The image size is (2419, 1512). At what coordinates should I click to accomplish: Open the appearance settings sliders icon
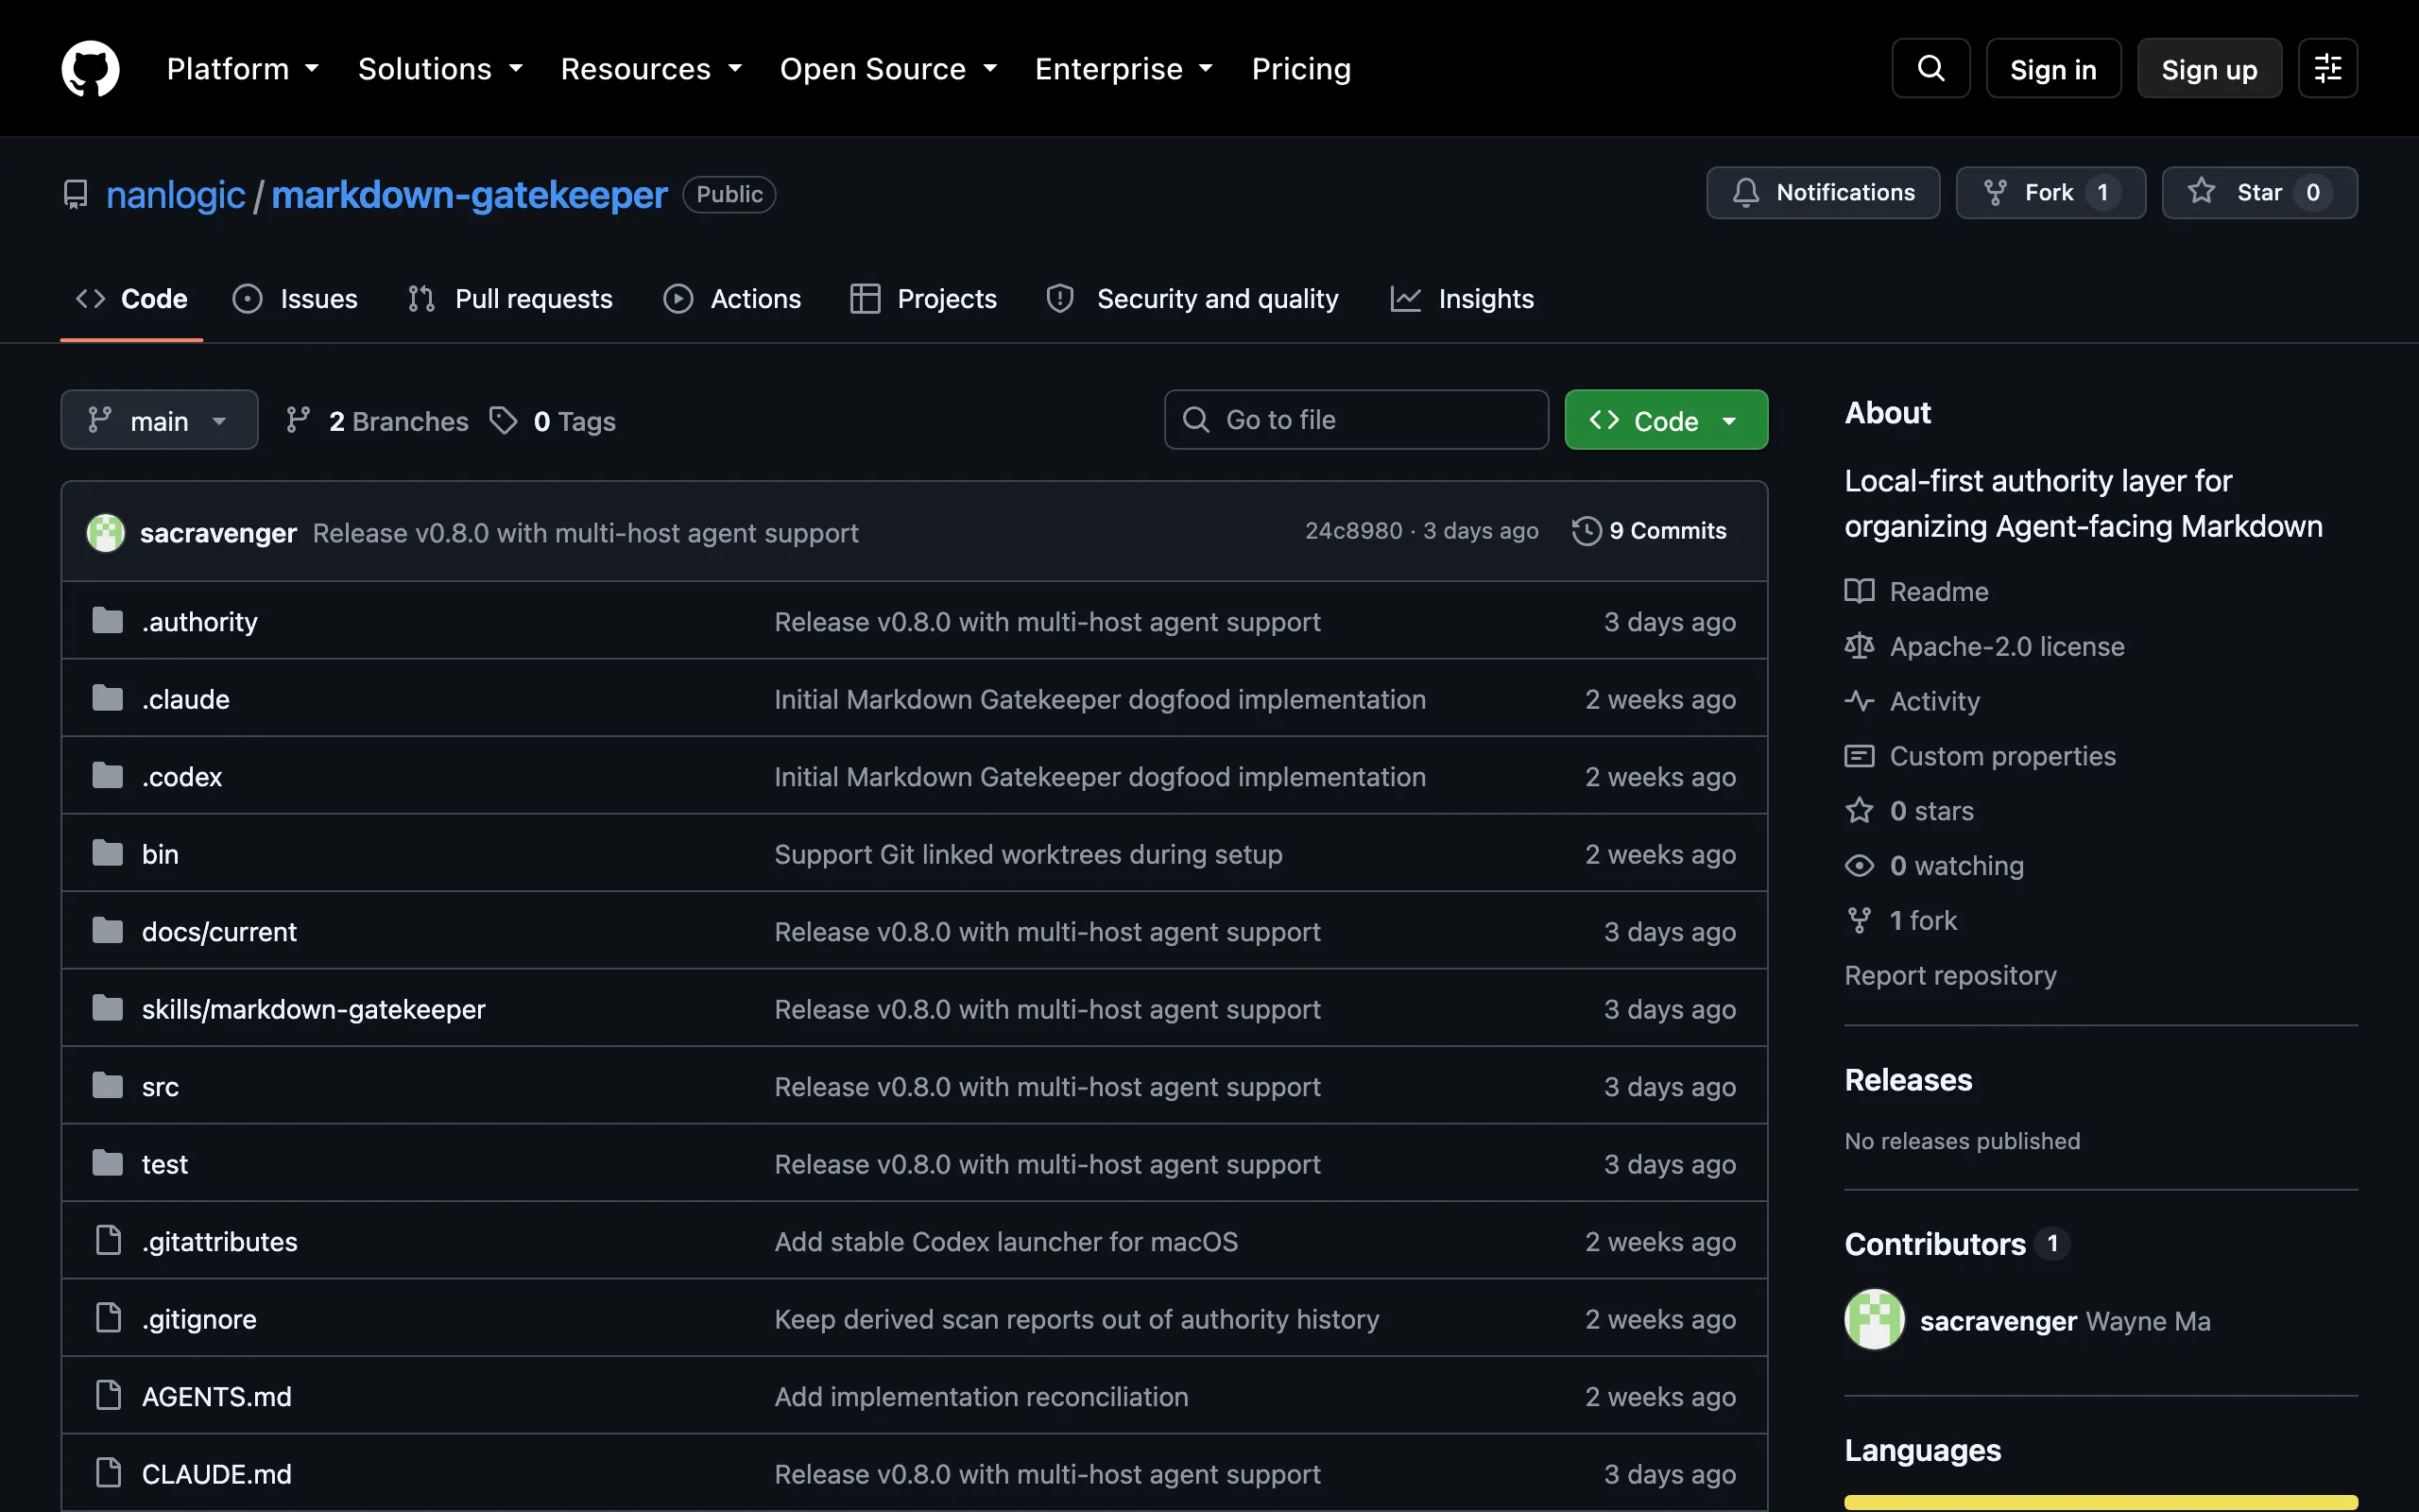(x=2327, y=69)
